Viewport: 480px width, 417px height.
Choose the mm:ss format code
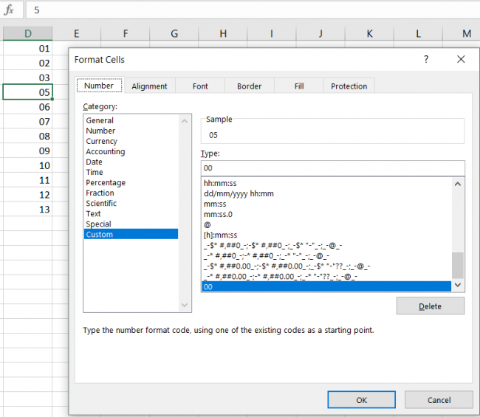click(x=326, y=204)
